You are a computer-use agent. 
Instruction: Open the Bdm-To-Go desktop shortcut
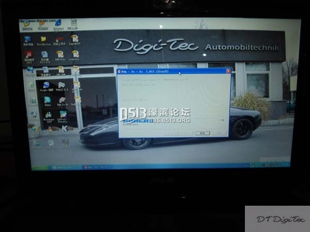coord(63,101)
